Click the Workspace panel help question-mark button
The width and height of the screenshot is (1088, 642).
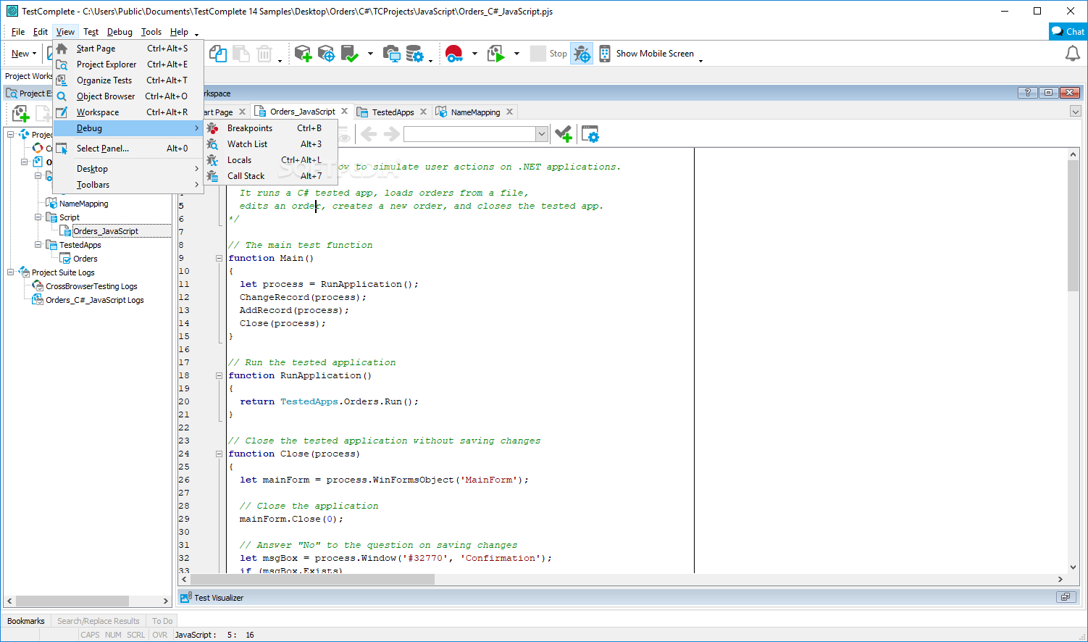(x=1027, y=93)
